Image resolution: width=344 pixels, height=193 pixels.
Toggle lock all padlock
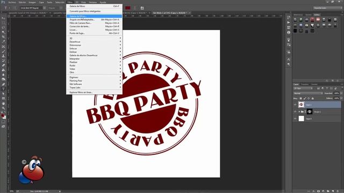tap(313, 98)
